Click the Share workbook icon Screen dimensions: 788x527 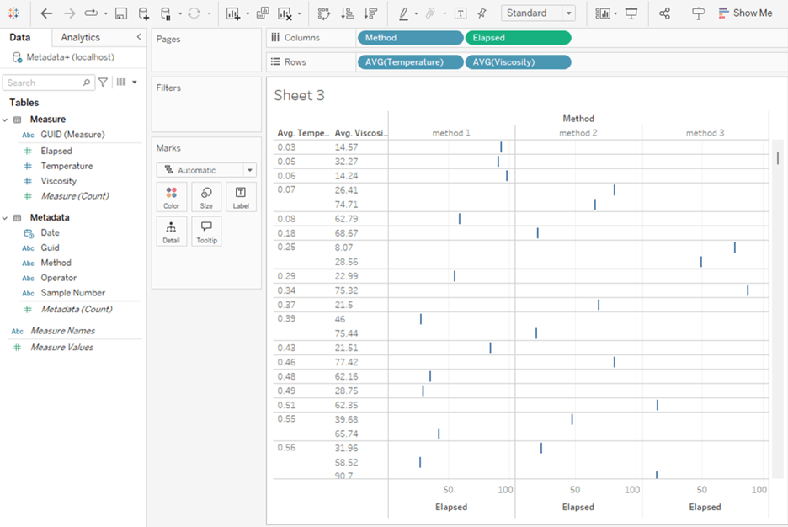click(665, 13)
